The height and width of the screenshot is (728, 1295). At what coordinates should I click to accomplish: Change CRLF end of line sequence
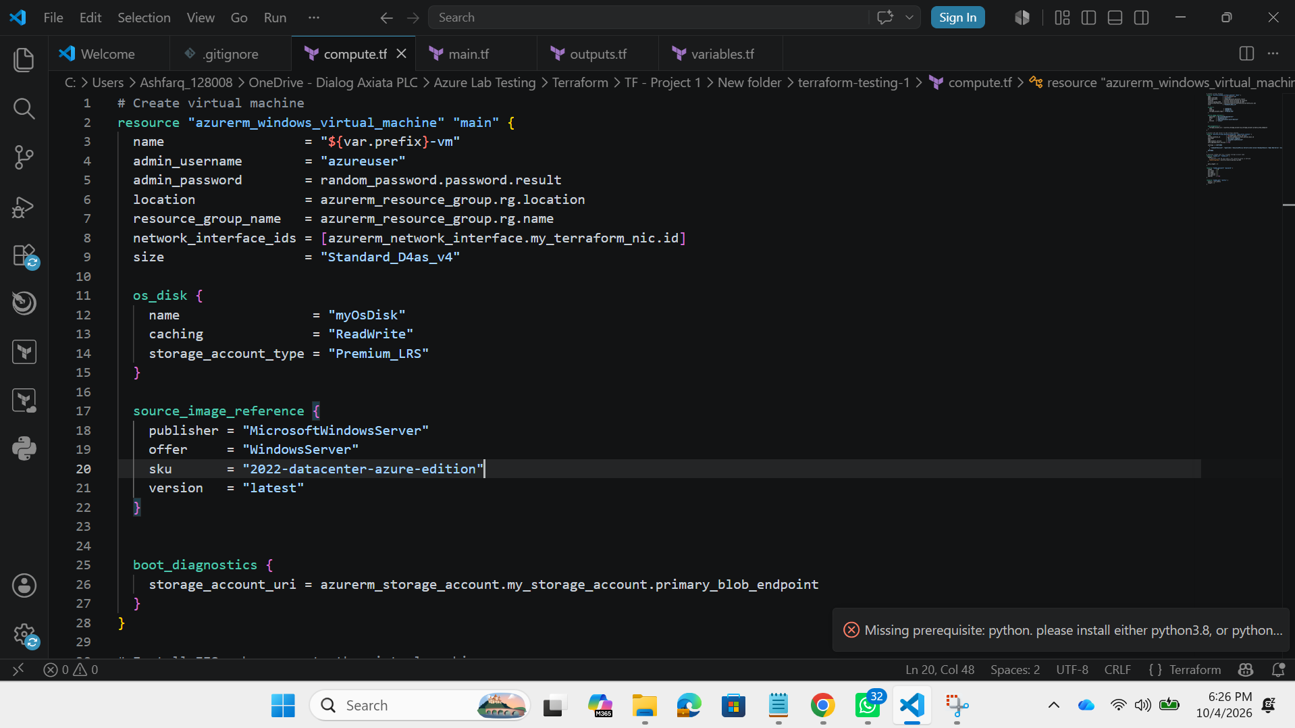(1117, 669)
